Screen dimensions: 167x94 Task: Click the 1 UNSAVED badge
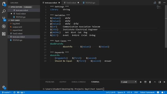pyautogui.click(x=28, y=7)
